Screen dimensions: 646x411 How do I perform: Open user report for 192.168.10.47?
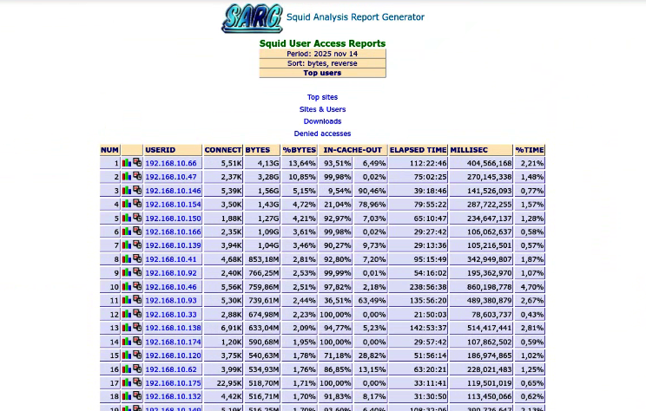[x=171, y=177]
